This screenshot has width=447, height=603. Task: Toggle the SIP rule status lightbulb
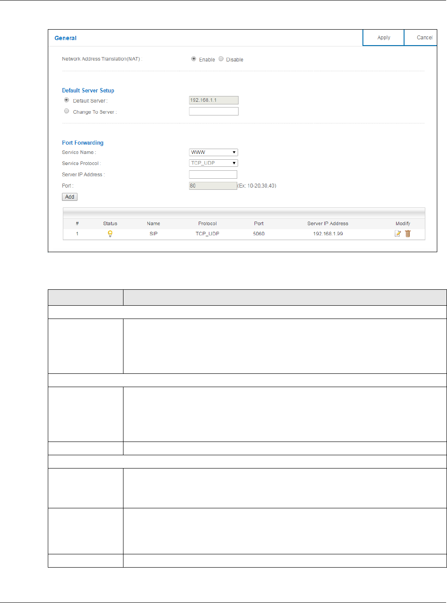(110, 234)
